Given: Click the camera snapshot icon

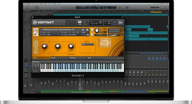Looking at the screenshot, I should click(83, 30).
